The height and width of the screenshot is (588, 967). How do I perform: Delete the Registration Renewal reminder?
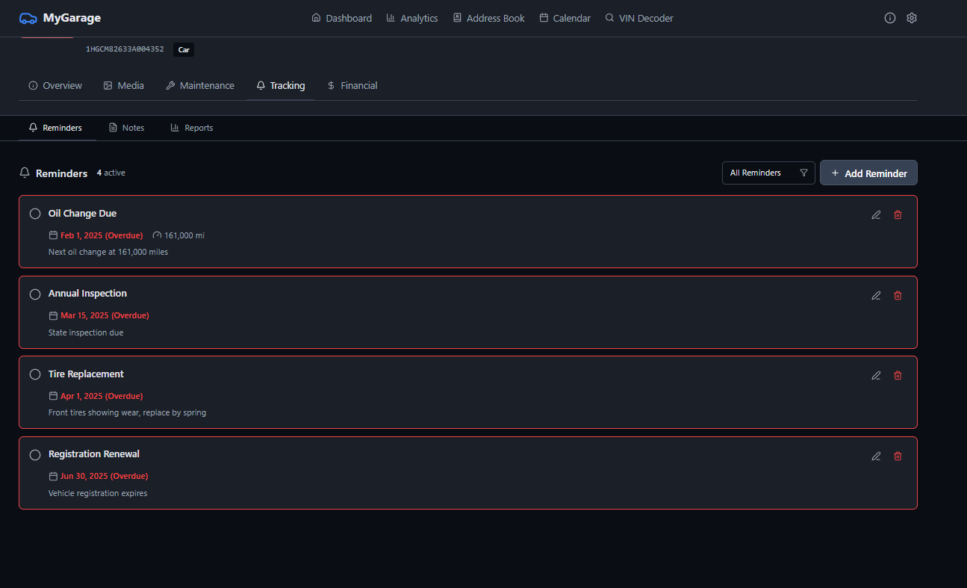[x=898, y=456]
